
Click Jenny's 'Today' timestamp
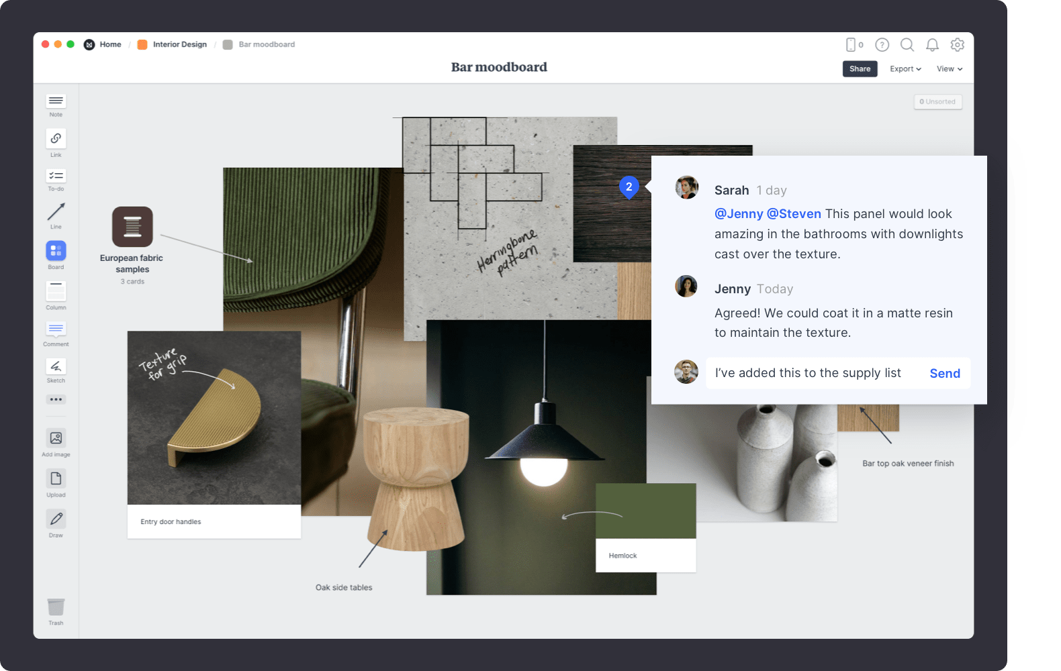pyautogui.click(x=775, y=289)
